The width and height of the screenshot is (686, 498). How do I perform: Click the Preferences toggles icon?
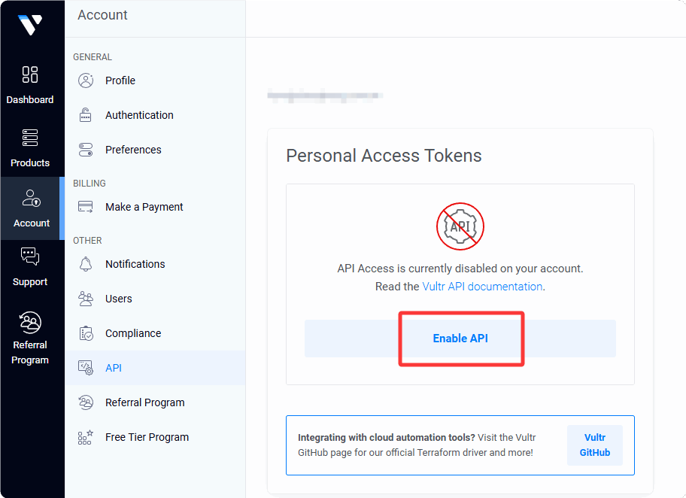[x=86, y=150]
